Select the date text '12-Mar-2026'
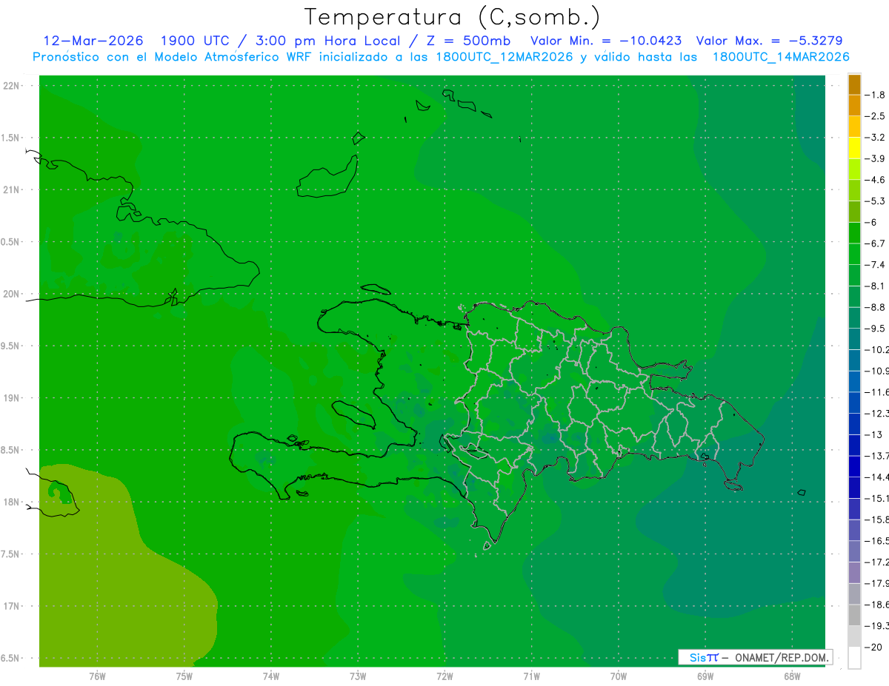889x686 pixels. click(93, 41)
